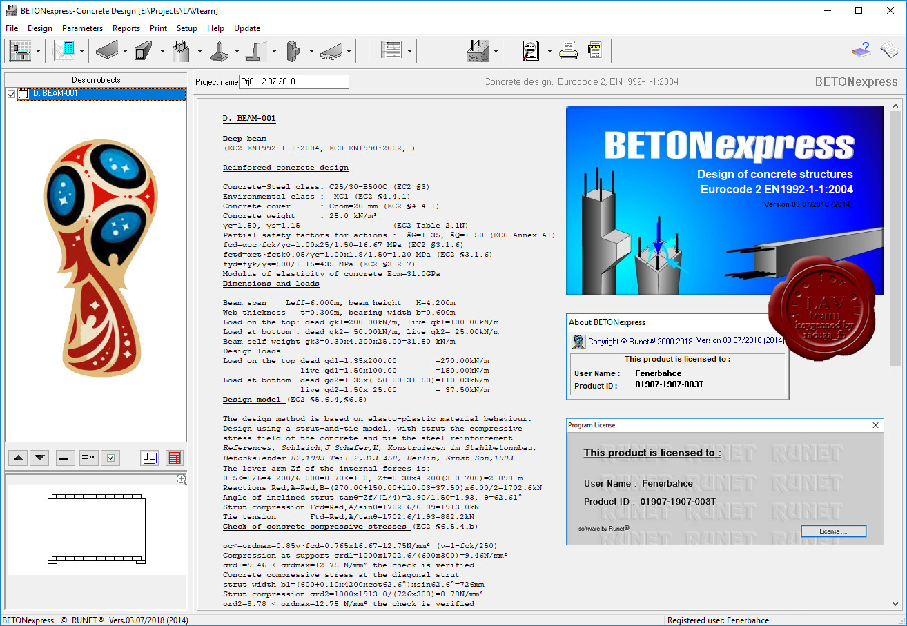This screenshot has width=907, height=626.
Task: Click the print setup page icon
Action: tap(595, 50)
